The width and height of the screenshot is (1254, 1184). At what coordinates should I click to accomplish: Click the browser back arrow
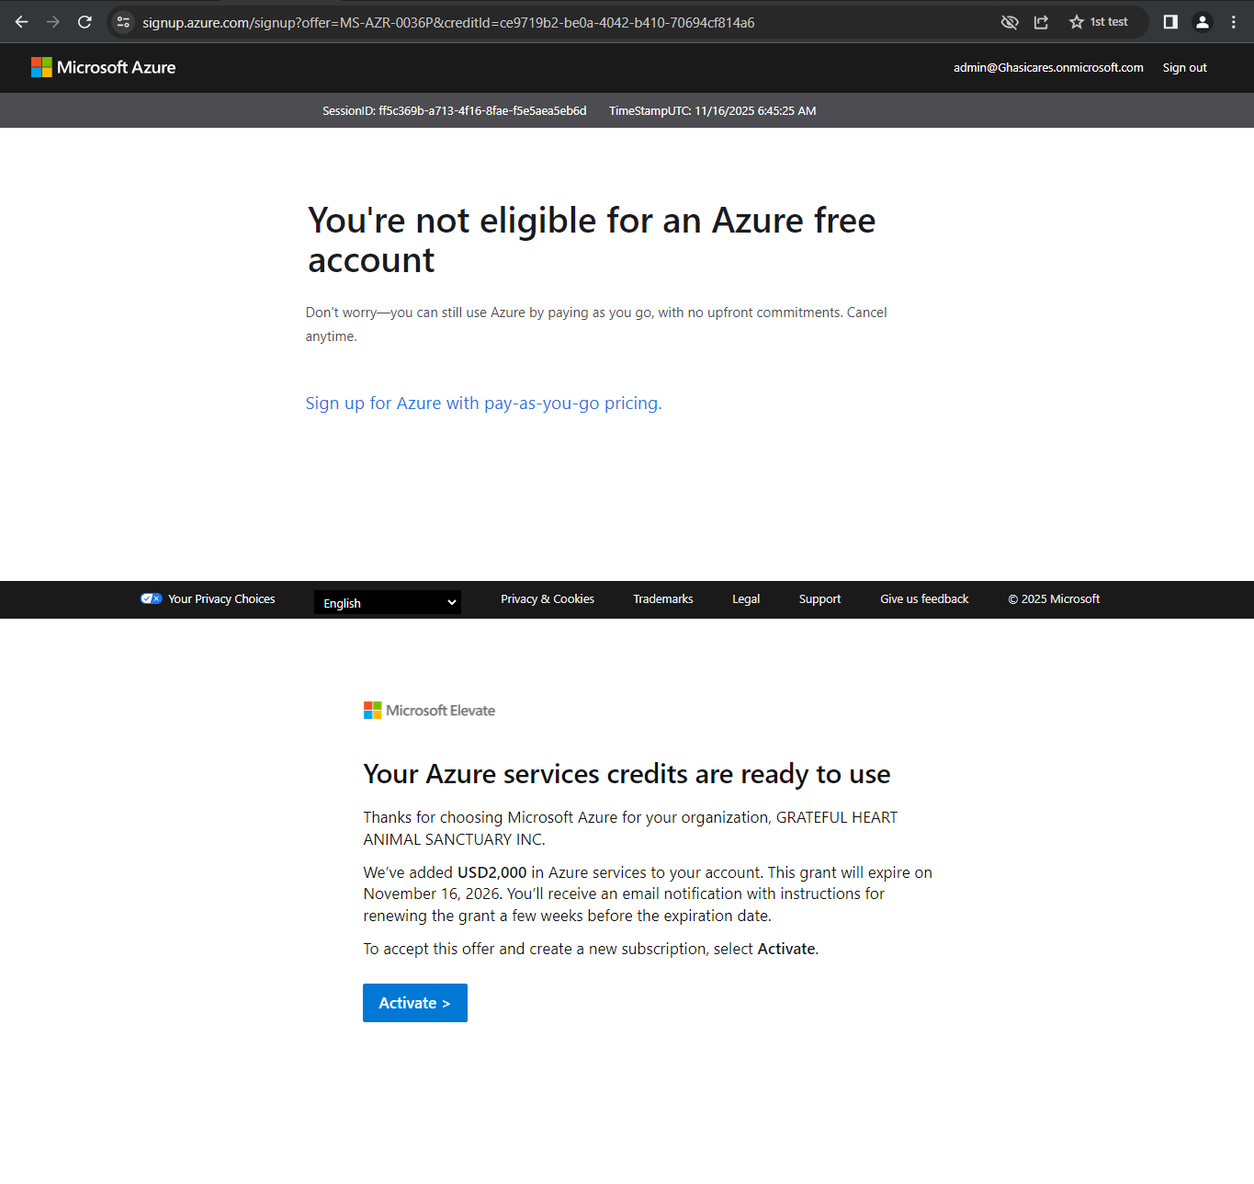20,21
